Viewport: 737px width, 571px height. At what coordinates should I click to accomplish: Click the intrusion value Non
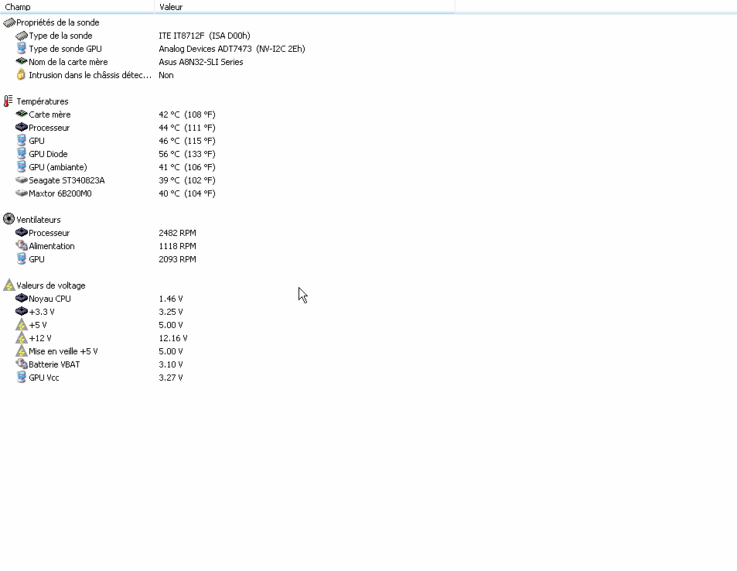tap(166, 75)
